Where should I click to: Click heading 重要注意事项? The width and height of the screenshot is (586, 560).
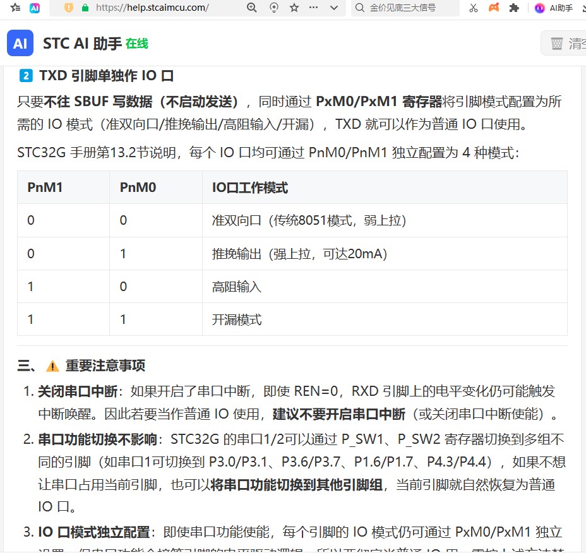click(105, 366)
